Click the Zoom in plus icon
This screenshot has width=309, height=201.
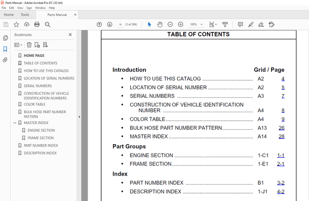pos(180,24)
